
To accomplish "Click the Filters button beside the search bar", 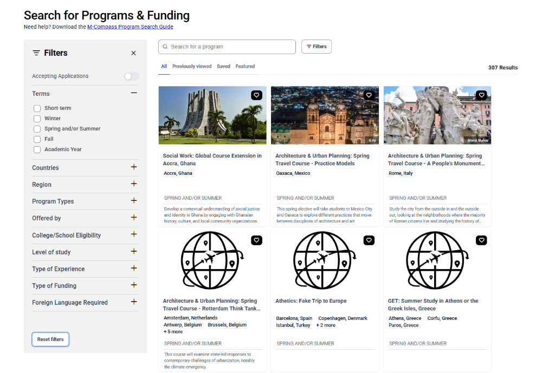I will [316, 47].
